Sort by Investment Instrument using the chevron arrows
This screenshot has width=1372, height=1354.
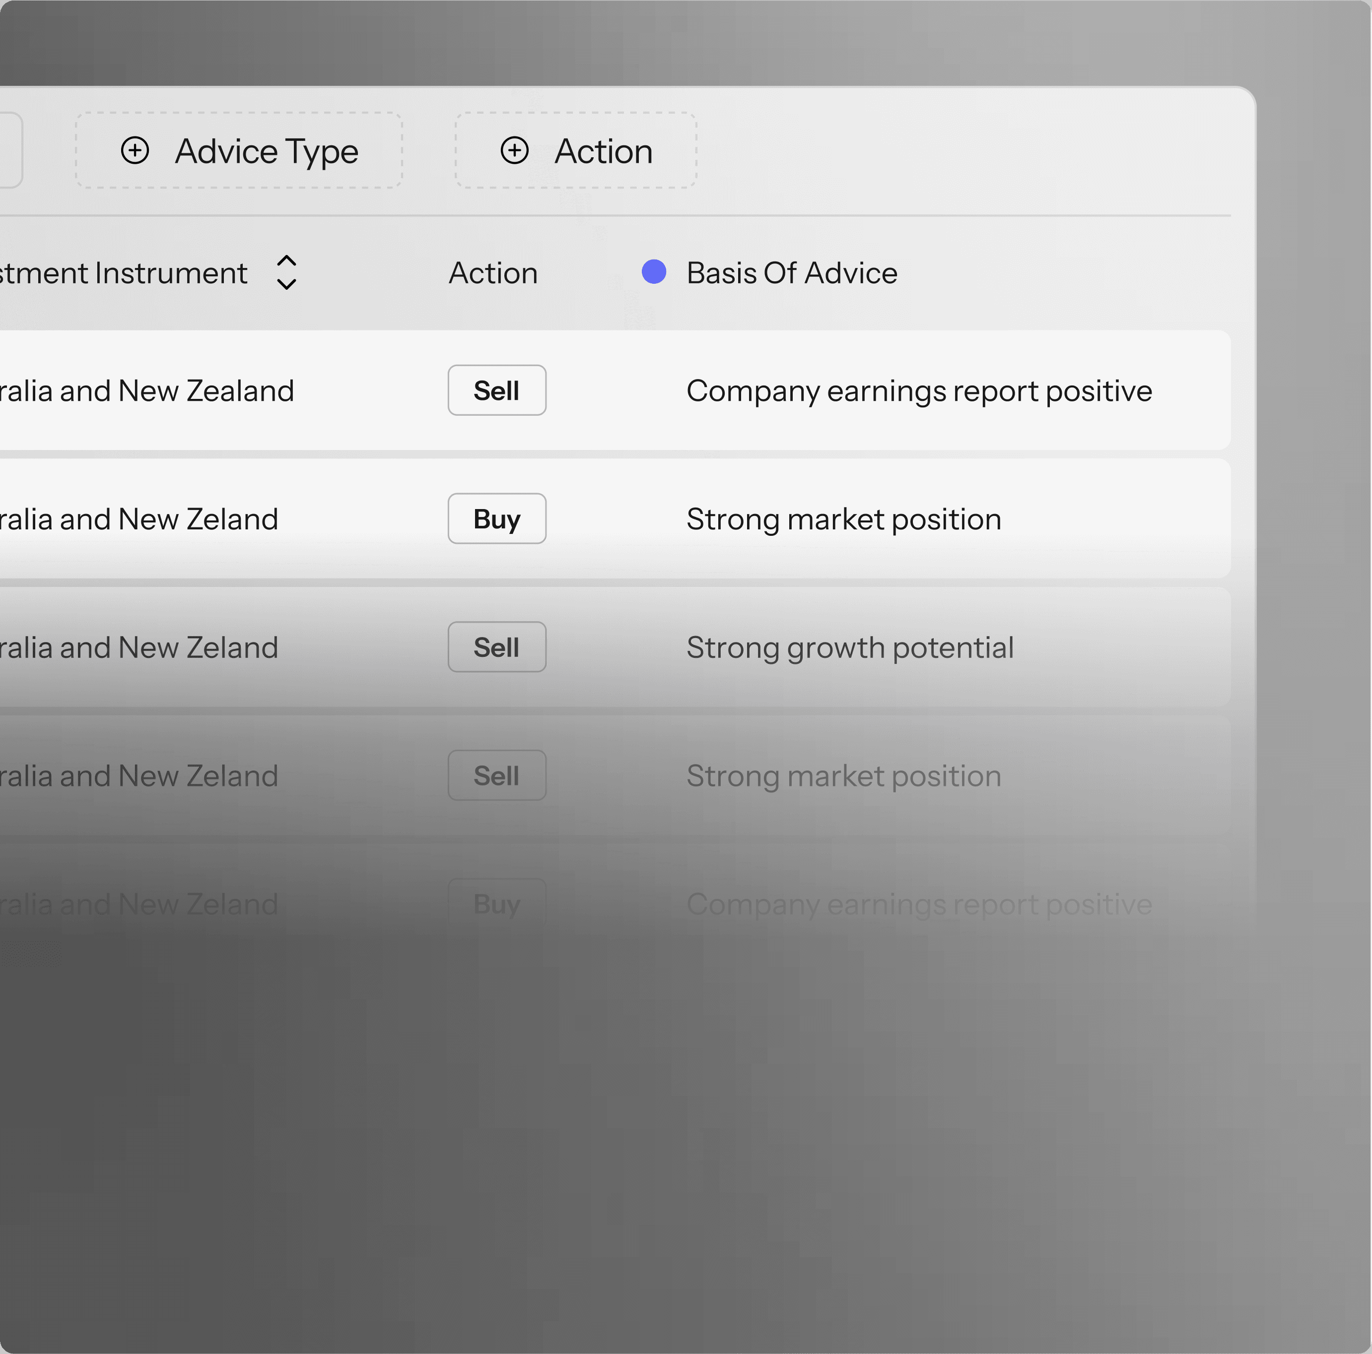[x=286, y=272]
